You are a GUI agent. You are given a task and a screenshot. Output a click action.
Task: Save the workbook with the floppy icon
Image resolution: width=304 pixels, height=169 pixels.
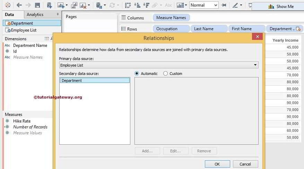[37, 5]
